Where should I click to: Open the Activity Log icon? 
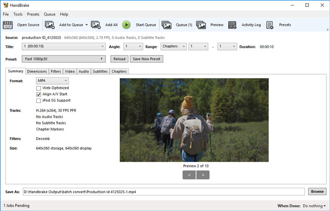tap(233, 25)
